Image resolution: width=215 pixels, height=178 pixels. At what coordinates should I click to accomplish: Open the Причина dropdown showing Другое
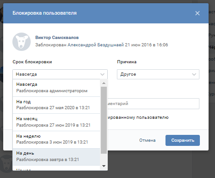pos(158,74)
